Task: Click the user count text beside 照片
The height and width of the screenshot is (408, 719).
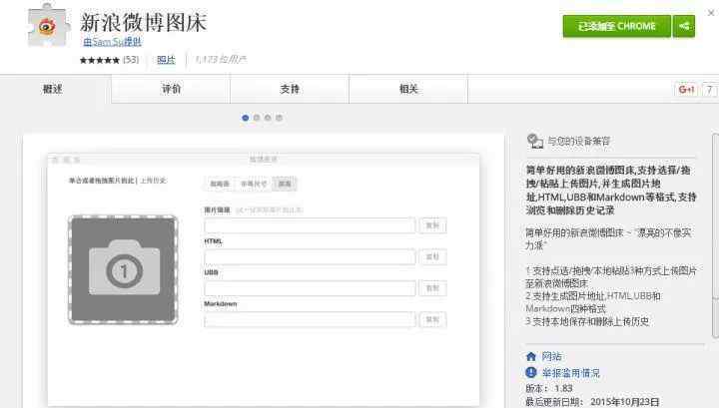Action: [x=221, y=60]
